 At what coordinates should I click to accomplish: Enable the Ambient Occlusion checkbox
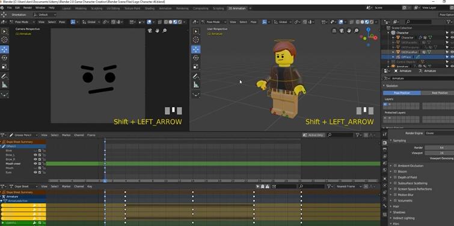coord(395,166)
